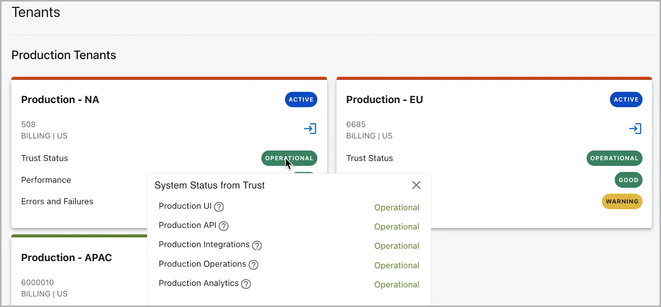Select the Production - NA card title

pos(60,100)
